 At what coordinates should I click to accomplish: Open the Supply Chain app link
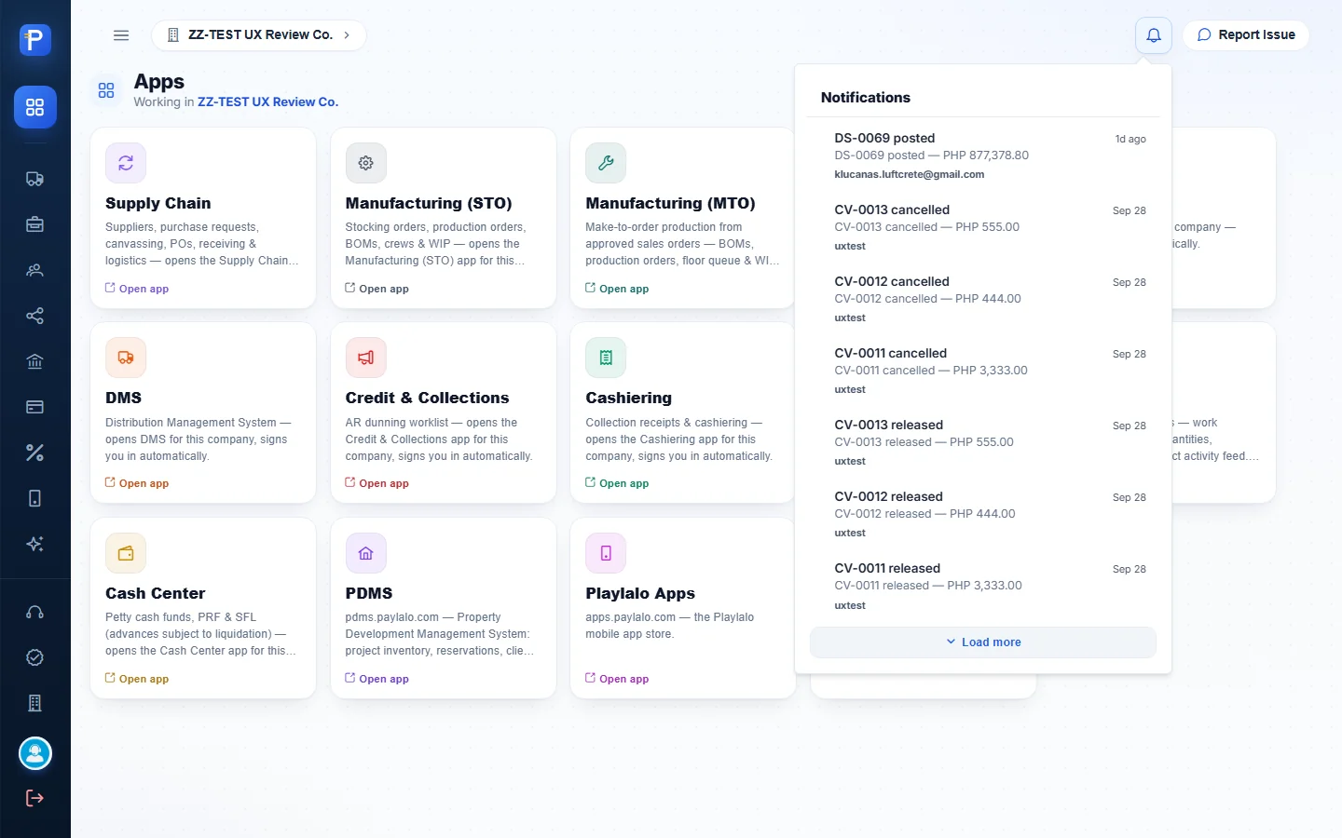coord(137,289)
